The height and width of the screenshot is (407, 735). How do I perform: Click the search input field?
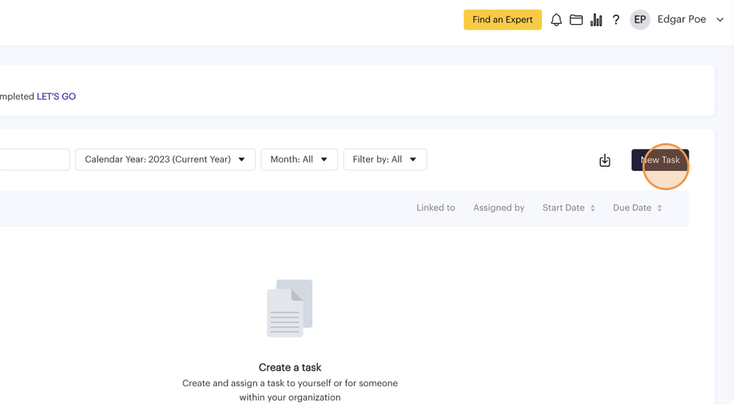click(x=34, y=160)
